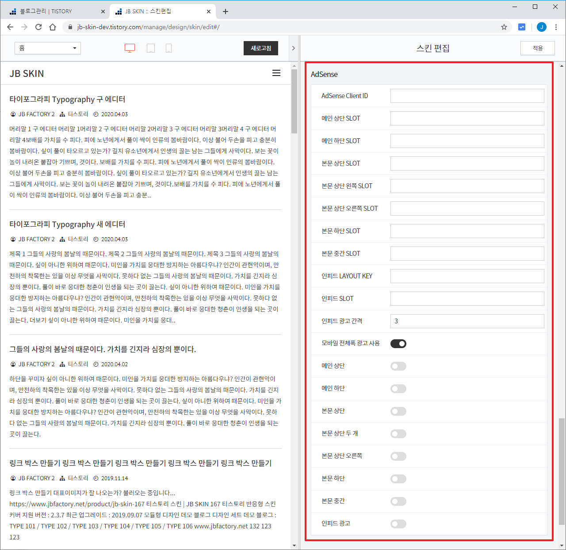The image size is (566, 550).
Task: Close the JB SKIN 스킨편집 tab
Action: click(209, 11)
